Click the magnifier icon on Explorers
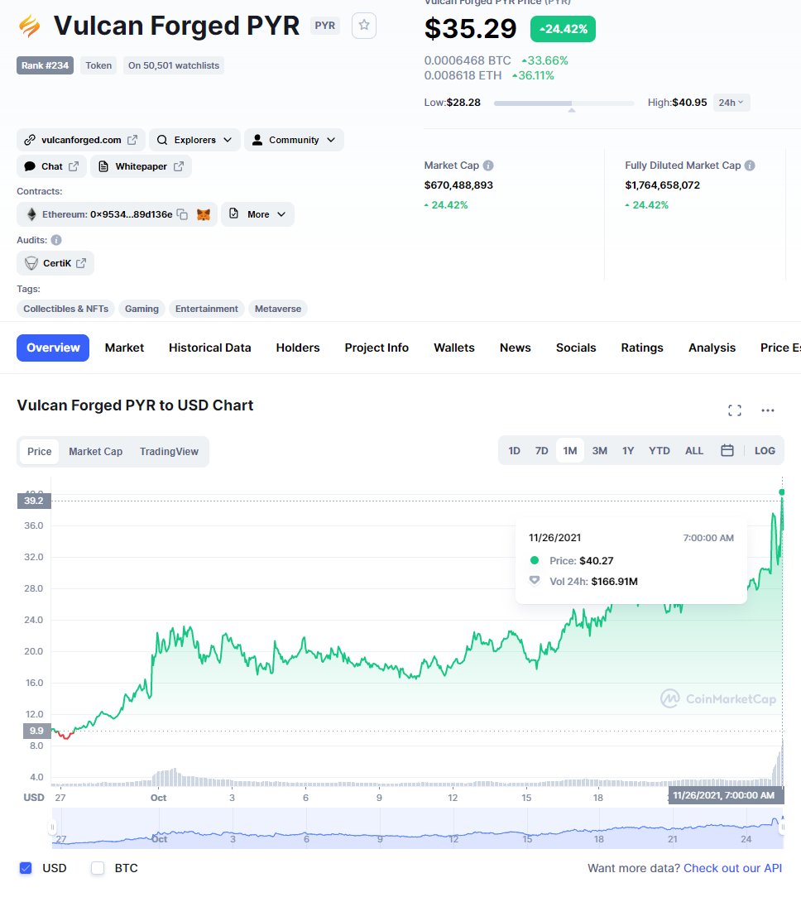 pos(162,140)
